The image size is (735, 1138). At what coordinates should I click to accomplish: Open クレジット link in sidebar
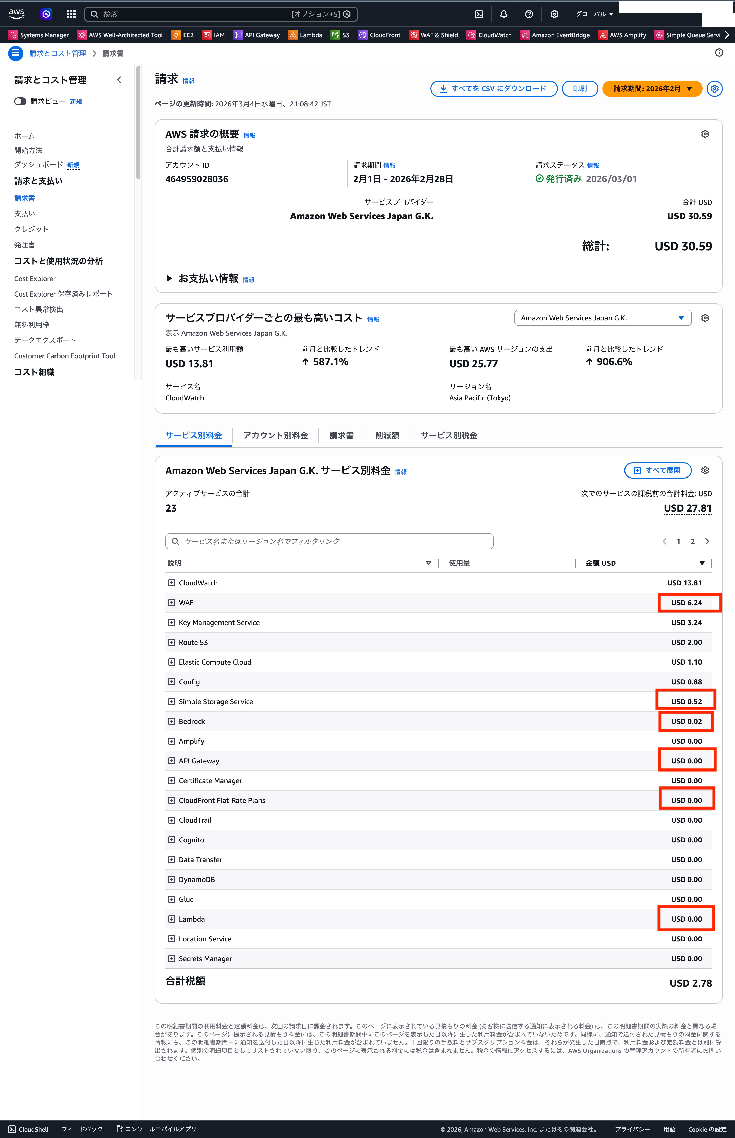tap(31, 229)
